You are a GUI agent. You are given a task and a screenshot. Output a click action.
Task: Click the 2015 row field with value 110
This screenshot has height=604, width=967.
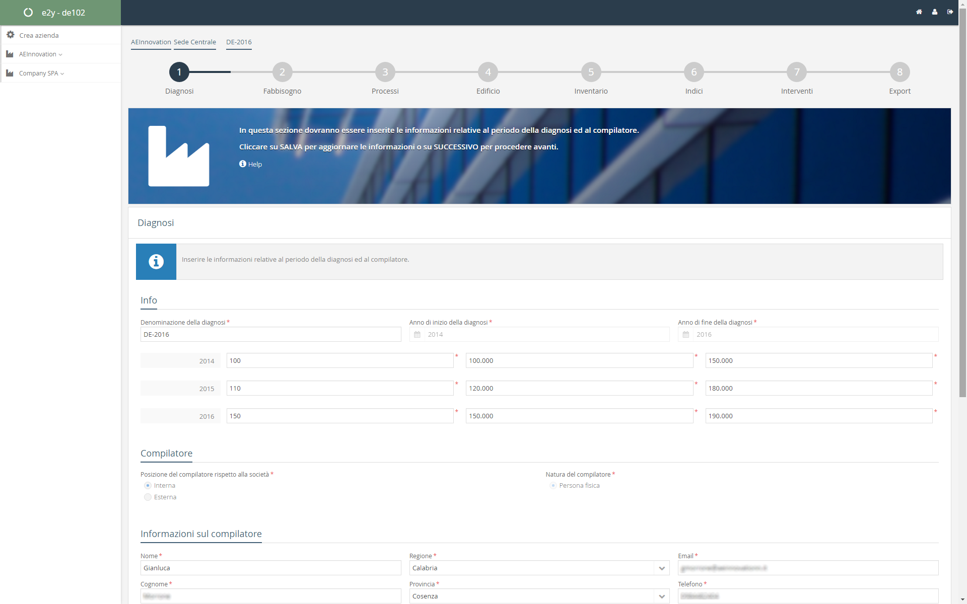[340, 388]
